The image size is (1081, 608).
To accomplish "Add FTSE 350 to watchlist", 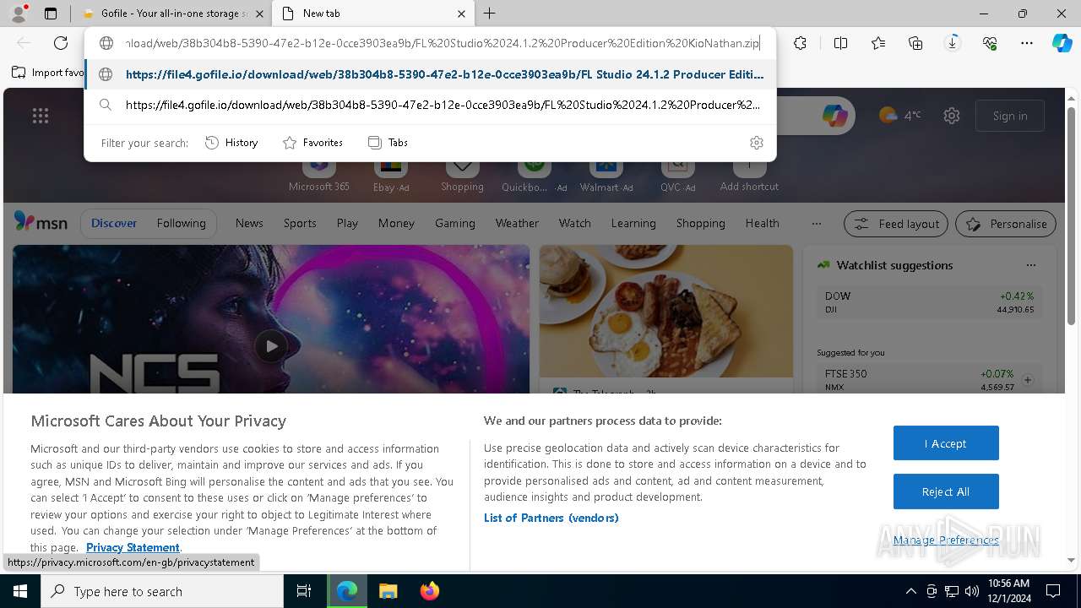I will tap(1028, 380).
